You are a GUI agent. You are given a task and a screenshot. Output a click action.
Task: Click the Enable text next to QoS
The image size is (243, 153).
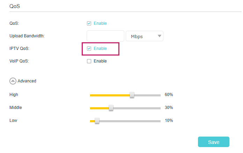pos(100,23)
